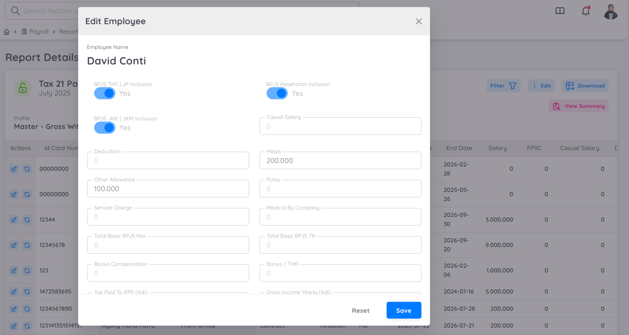Edit the row with ID 12345678
This screenshot has width=629, height=335.
click(x=14, y=245)
